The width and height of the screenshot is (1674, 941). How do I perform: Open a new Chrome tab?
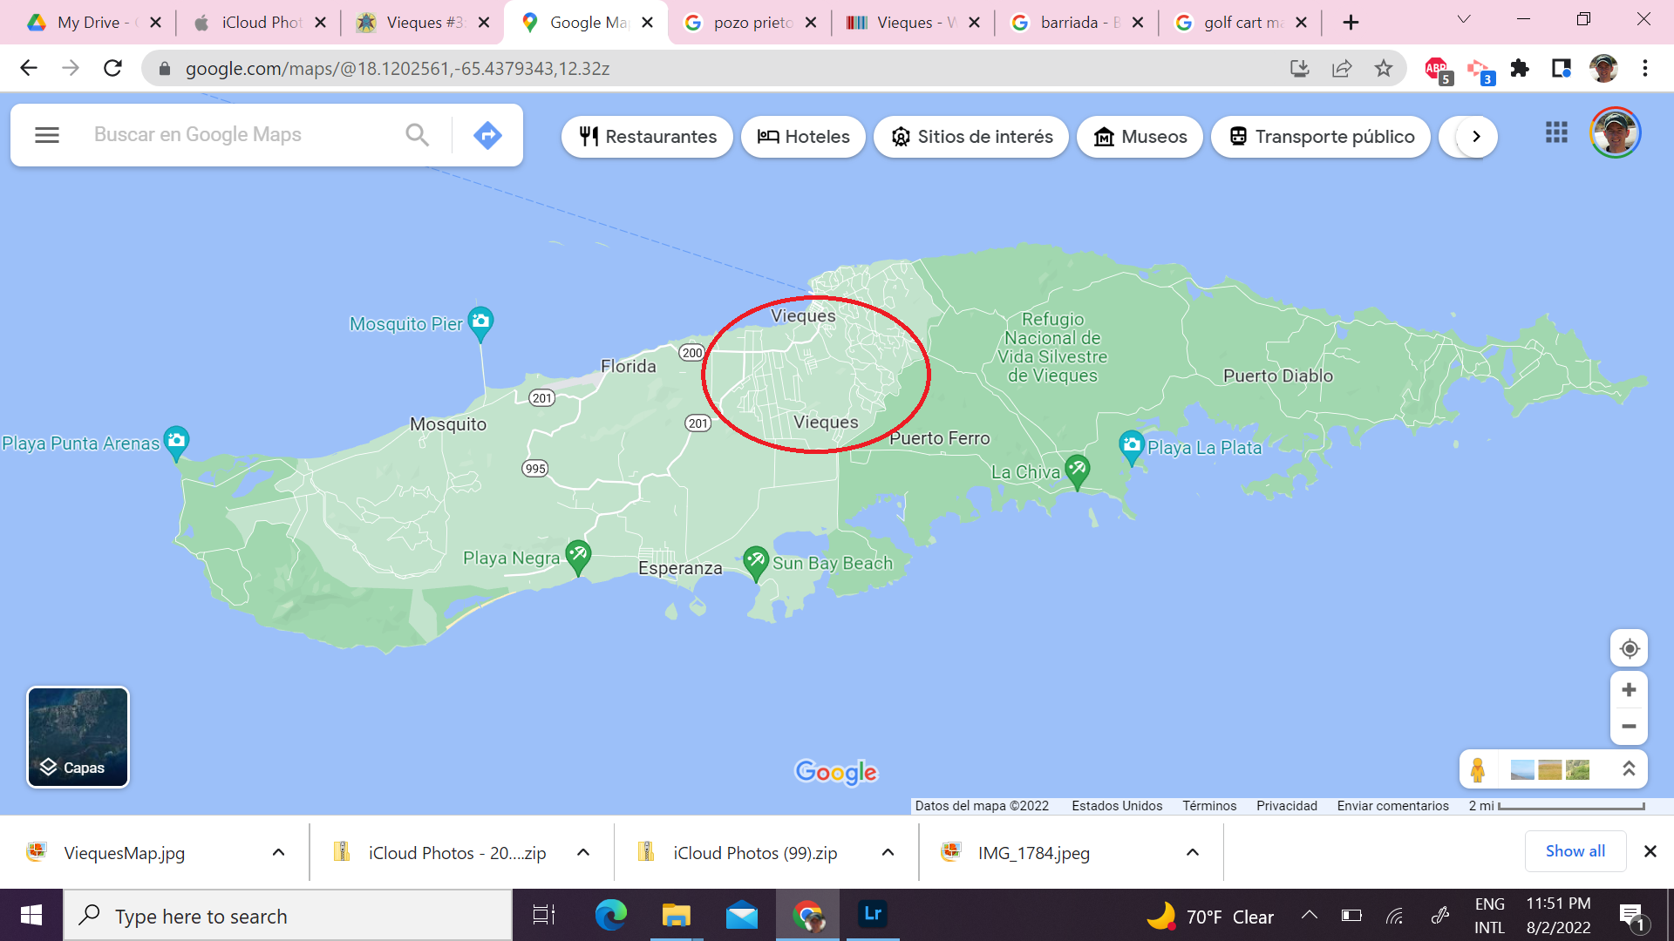click(1351, 23)
